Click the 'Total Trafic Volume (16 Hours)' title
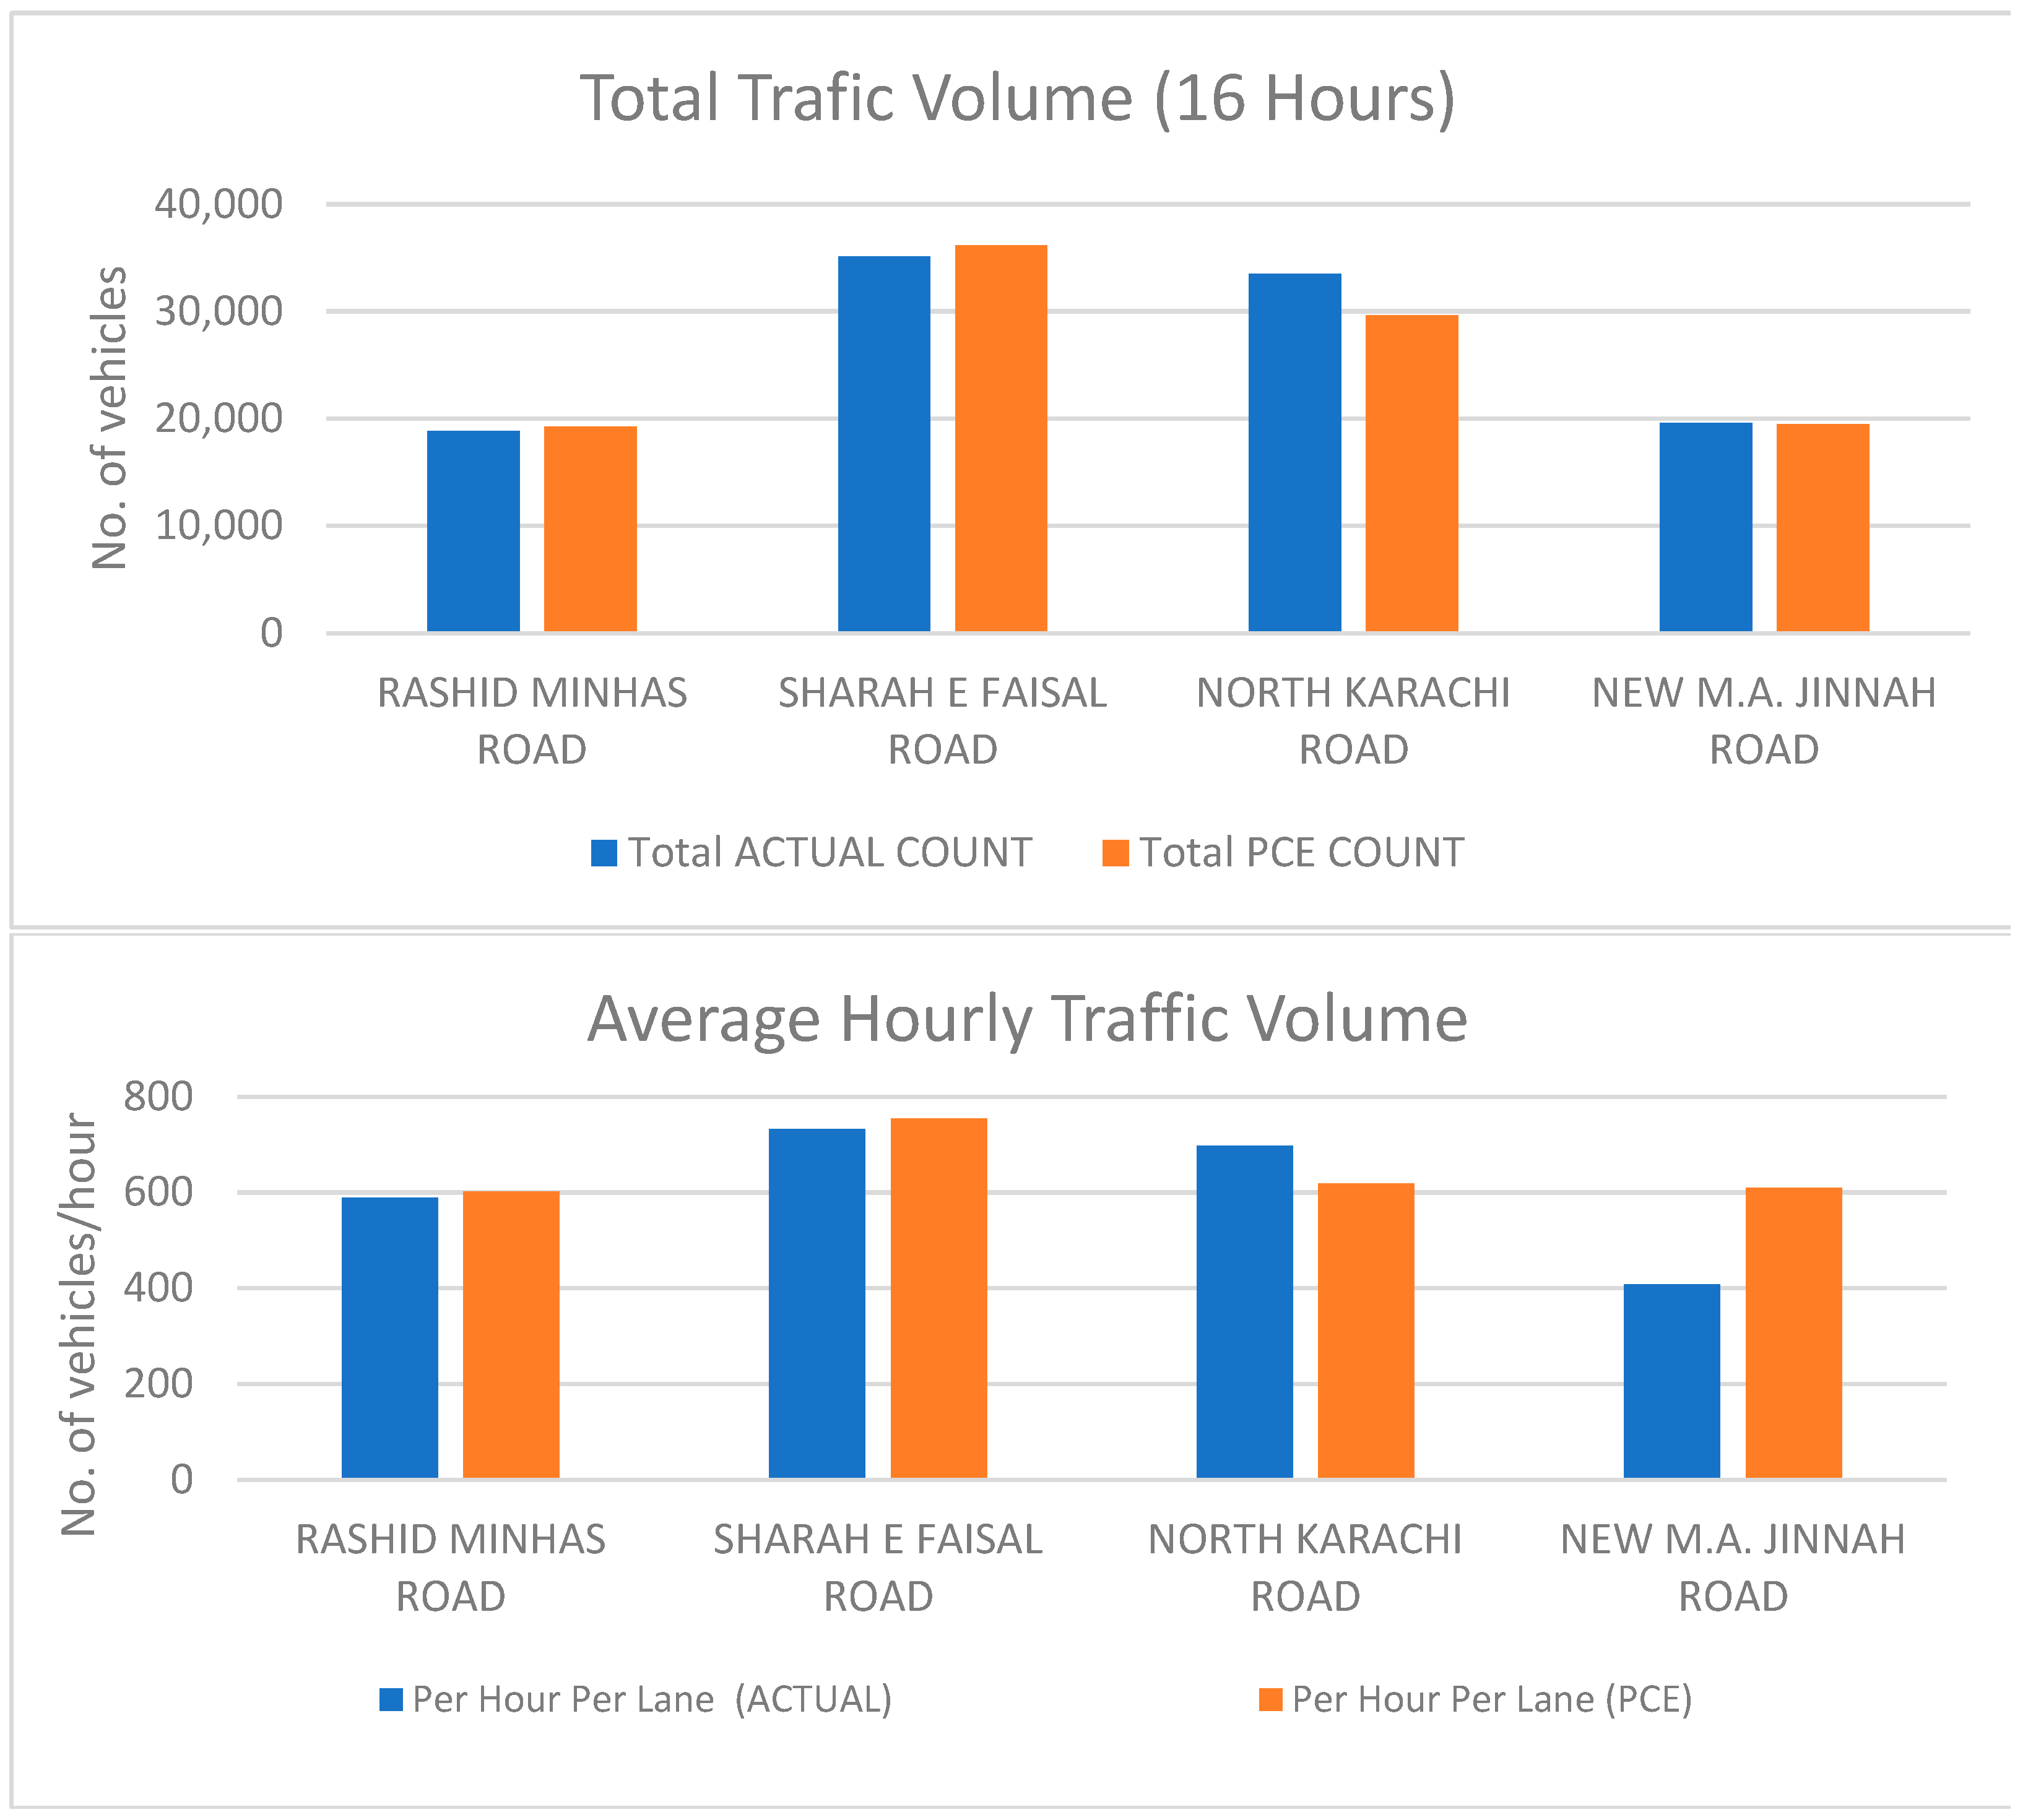The width and height of the screenshot is (2028, 1820). 1016,99
